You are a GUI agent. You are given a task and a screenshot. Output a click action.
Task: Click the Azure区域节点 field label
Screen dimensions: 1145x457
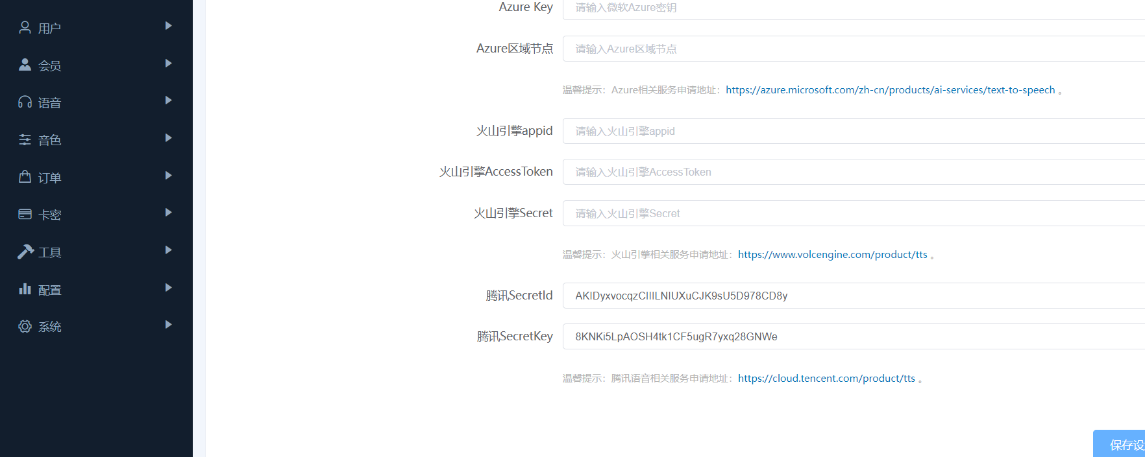click(x=515, y=49)
